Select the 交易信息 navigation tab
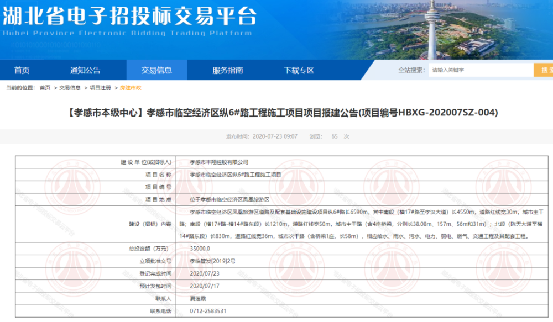This screenshot has height=322, width=553. coord(156,70)
